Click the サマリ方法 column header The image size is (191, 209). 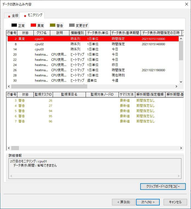[127, 95]
